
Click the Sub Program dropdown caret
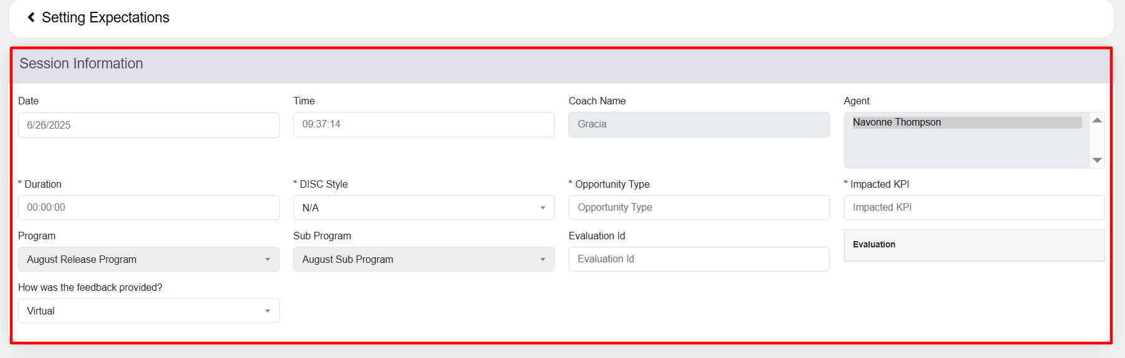(542, 259)
